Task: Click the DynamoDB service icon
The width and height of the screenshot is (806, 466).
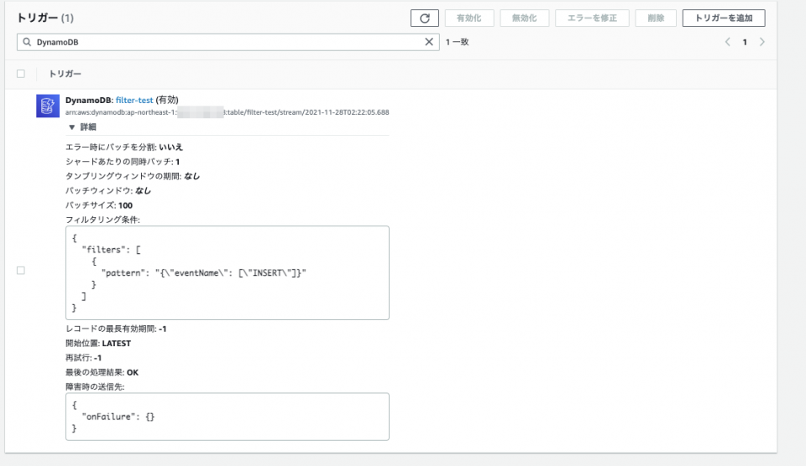Action: (48, 106)
